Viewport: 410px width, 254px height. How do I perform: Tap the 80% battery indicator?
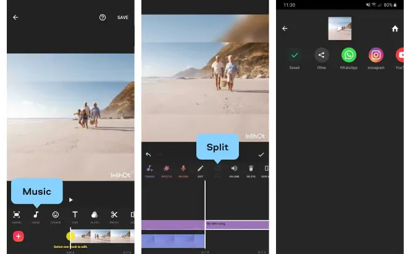coord(390,5)
